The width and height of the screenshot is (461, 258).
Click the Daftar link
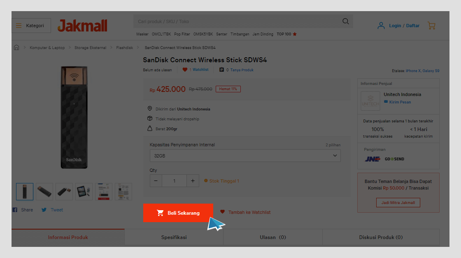click(413, 26)
